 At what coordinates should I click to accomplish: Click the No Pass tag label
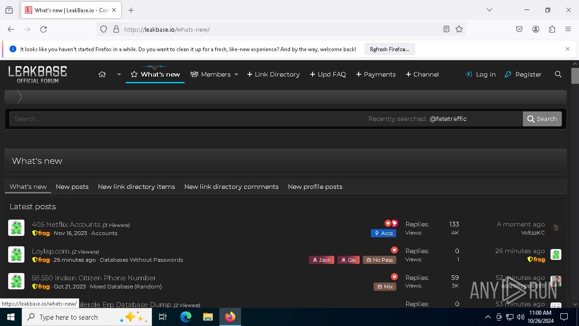(380, 260)
